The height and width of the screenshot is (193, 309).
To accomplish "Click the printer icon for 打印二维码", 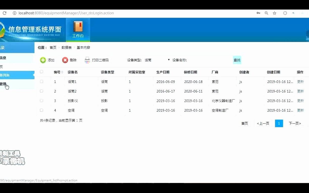I will 87,60.
